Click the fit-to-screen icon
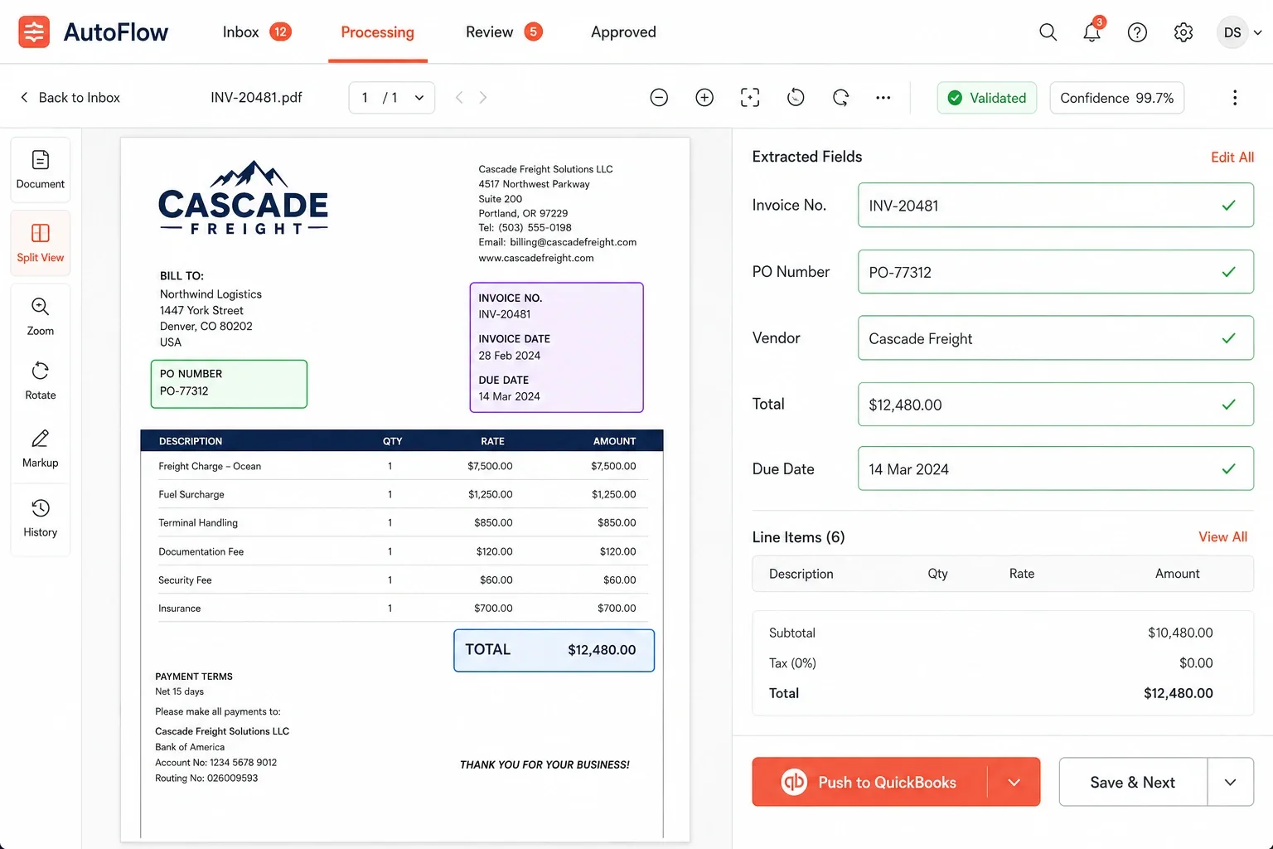This screenshot has height=849, width=1273. point(750,98)
